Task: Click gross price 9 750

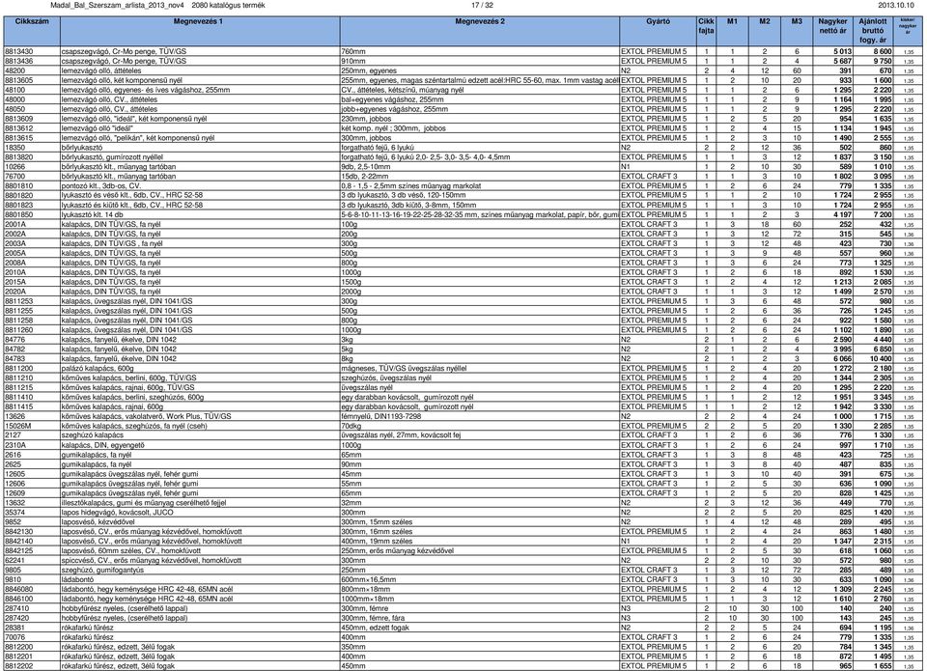Action: click(x=883, y=61)
